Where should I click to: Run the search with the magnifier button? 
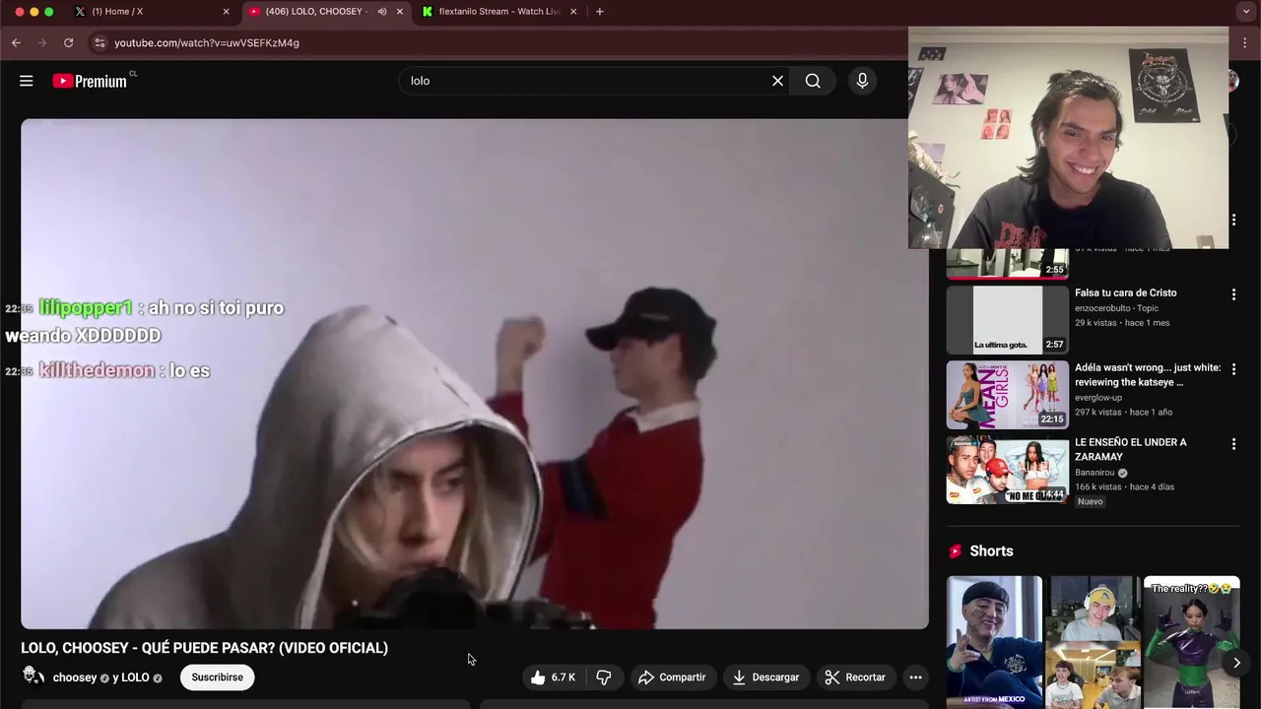coord(813,81)
